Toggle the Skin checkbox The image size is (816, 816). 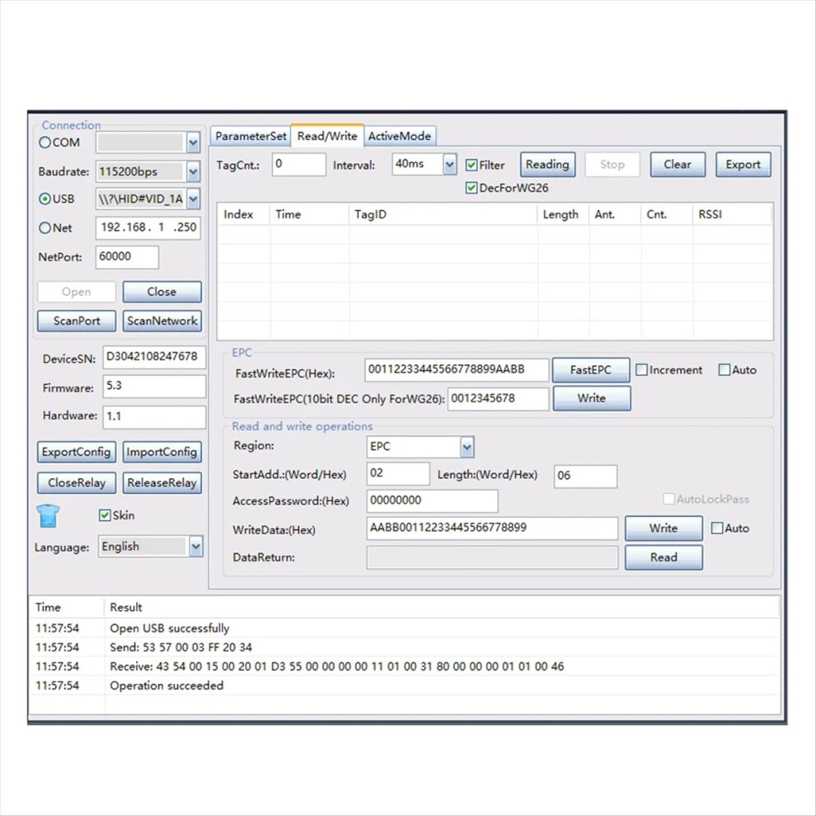coord(105,515)
